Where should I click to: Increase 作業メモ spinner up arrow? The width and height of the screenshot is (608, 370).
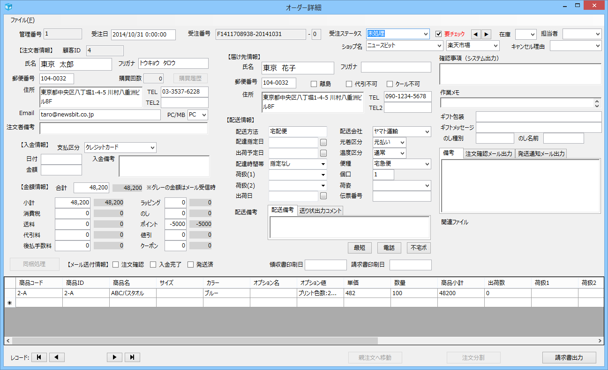(x=597, y=101)
